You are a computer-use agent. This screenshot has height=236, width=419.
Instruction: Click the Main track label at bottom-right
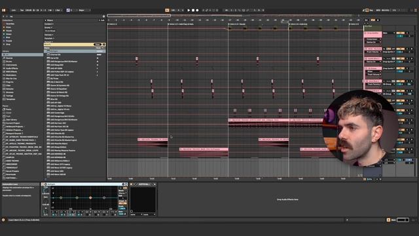point(393,220)
